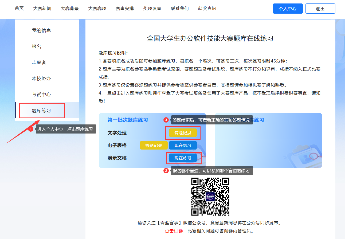This screenshot has height=239, width=345.
Task: Go to 获奖查询 page
Action: point(207,9)
